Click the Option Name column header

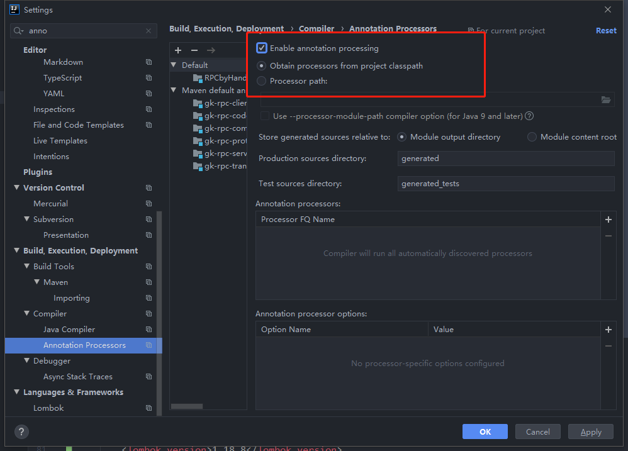click(x=342, y=330)
